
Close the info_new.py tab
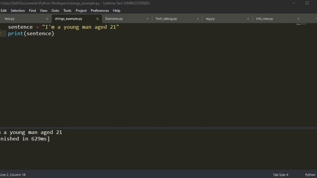[x=298, y=19]
